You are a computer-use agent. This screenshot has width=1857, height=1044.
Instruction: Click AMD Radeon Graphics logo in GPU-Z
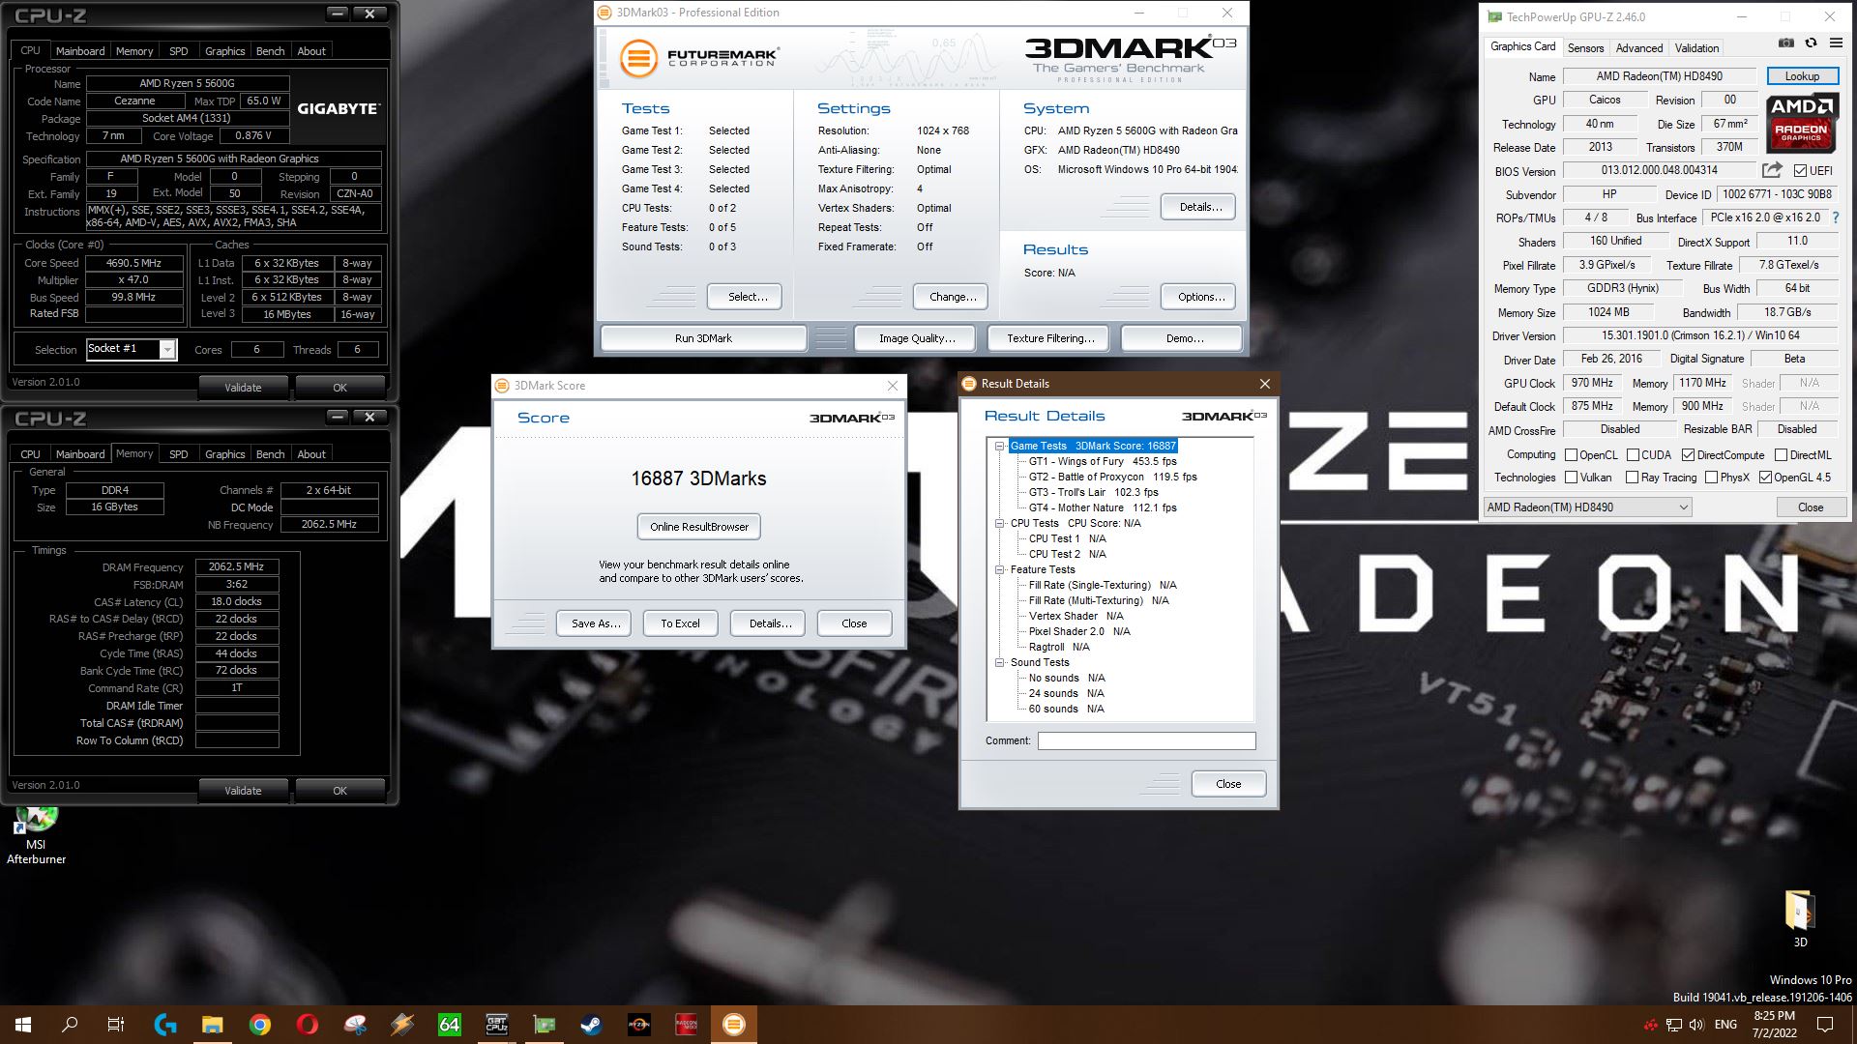tap(1801, 124)
